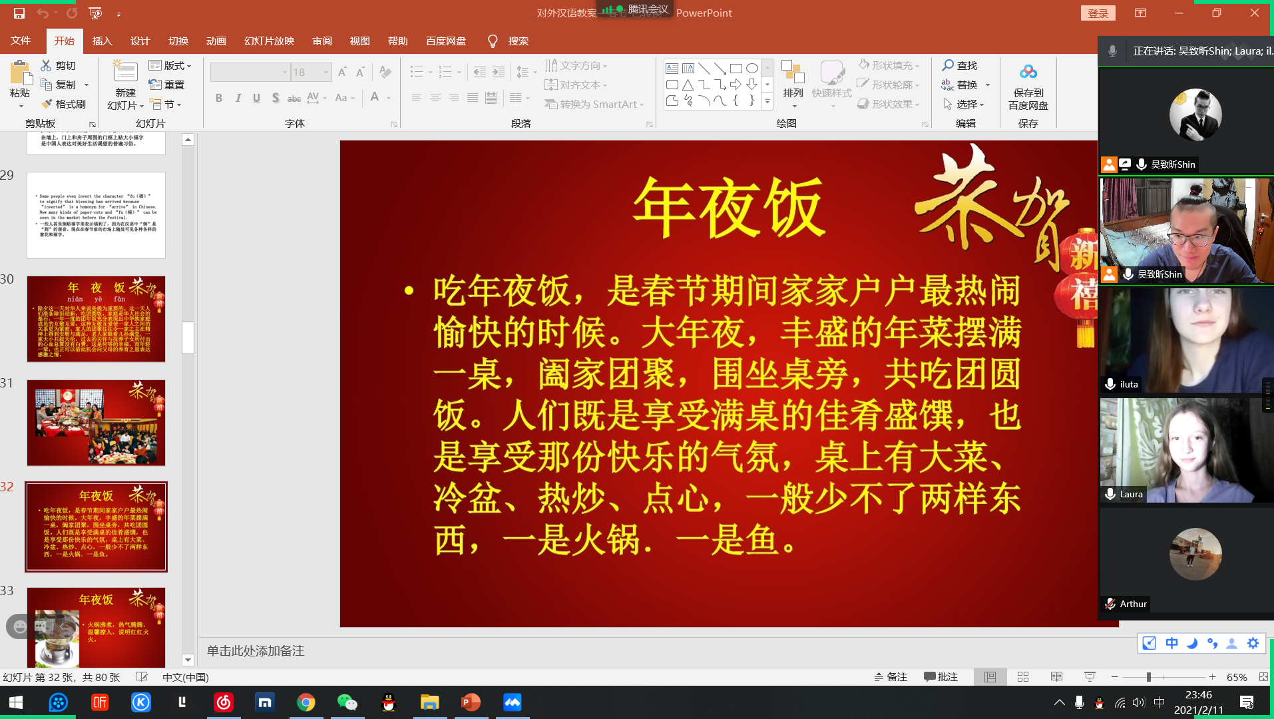Click the Reset (重置) button
This screenshot has width=1274, height=719.
pyautogui.click(x=167, y=85)
